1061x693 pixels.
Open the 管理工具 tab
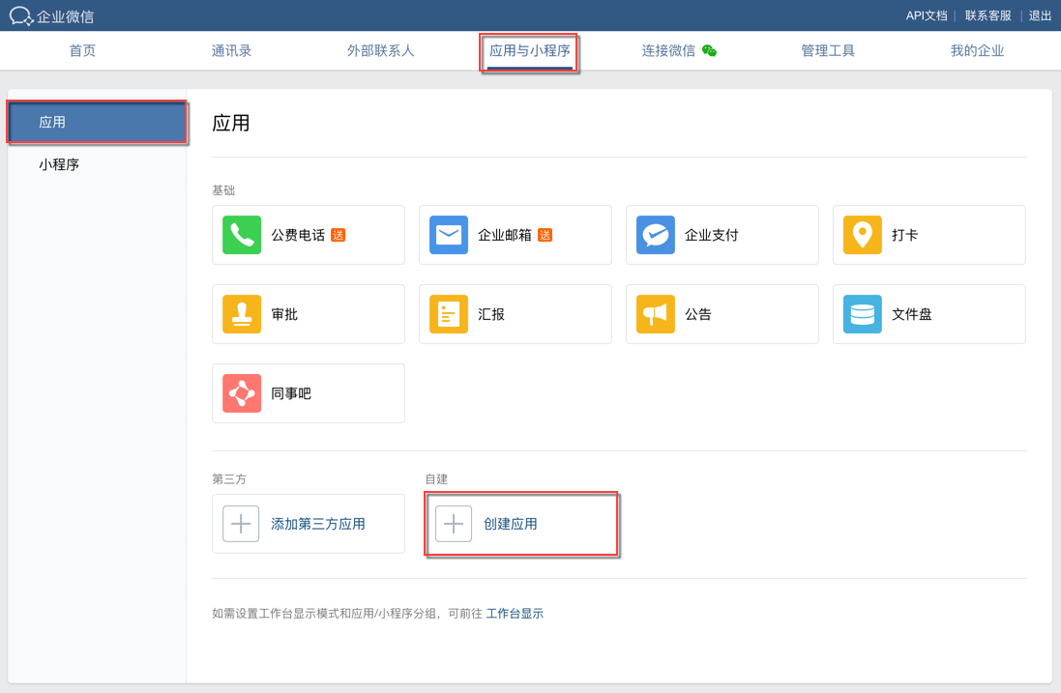(828, 50)
